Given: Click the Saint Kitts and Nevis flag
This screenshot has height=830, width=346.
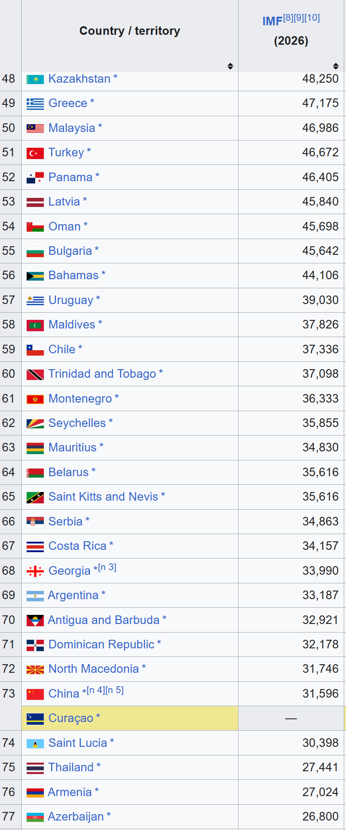Looking at the screenshot, I should tap(35, 497).
